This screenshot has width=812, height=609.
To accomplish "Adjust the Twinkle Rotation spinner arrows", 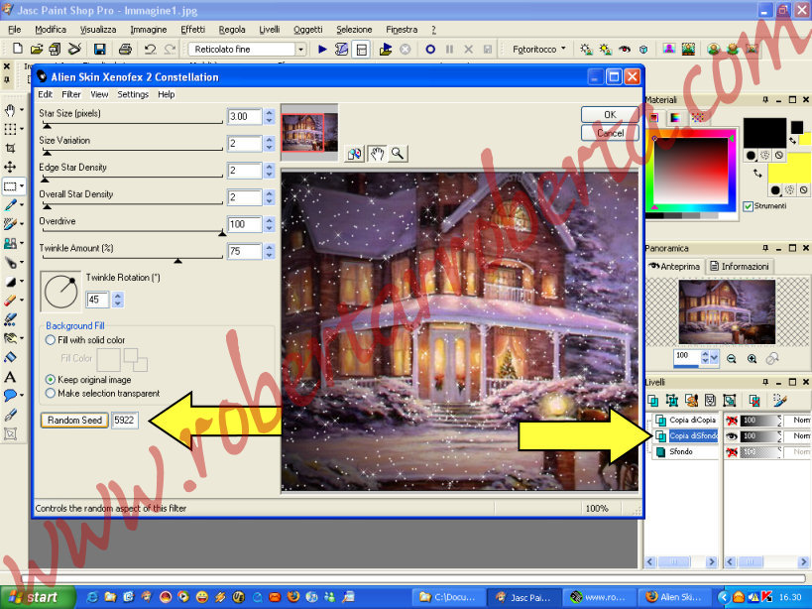I will coord(118,300).
